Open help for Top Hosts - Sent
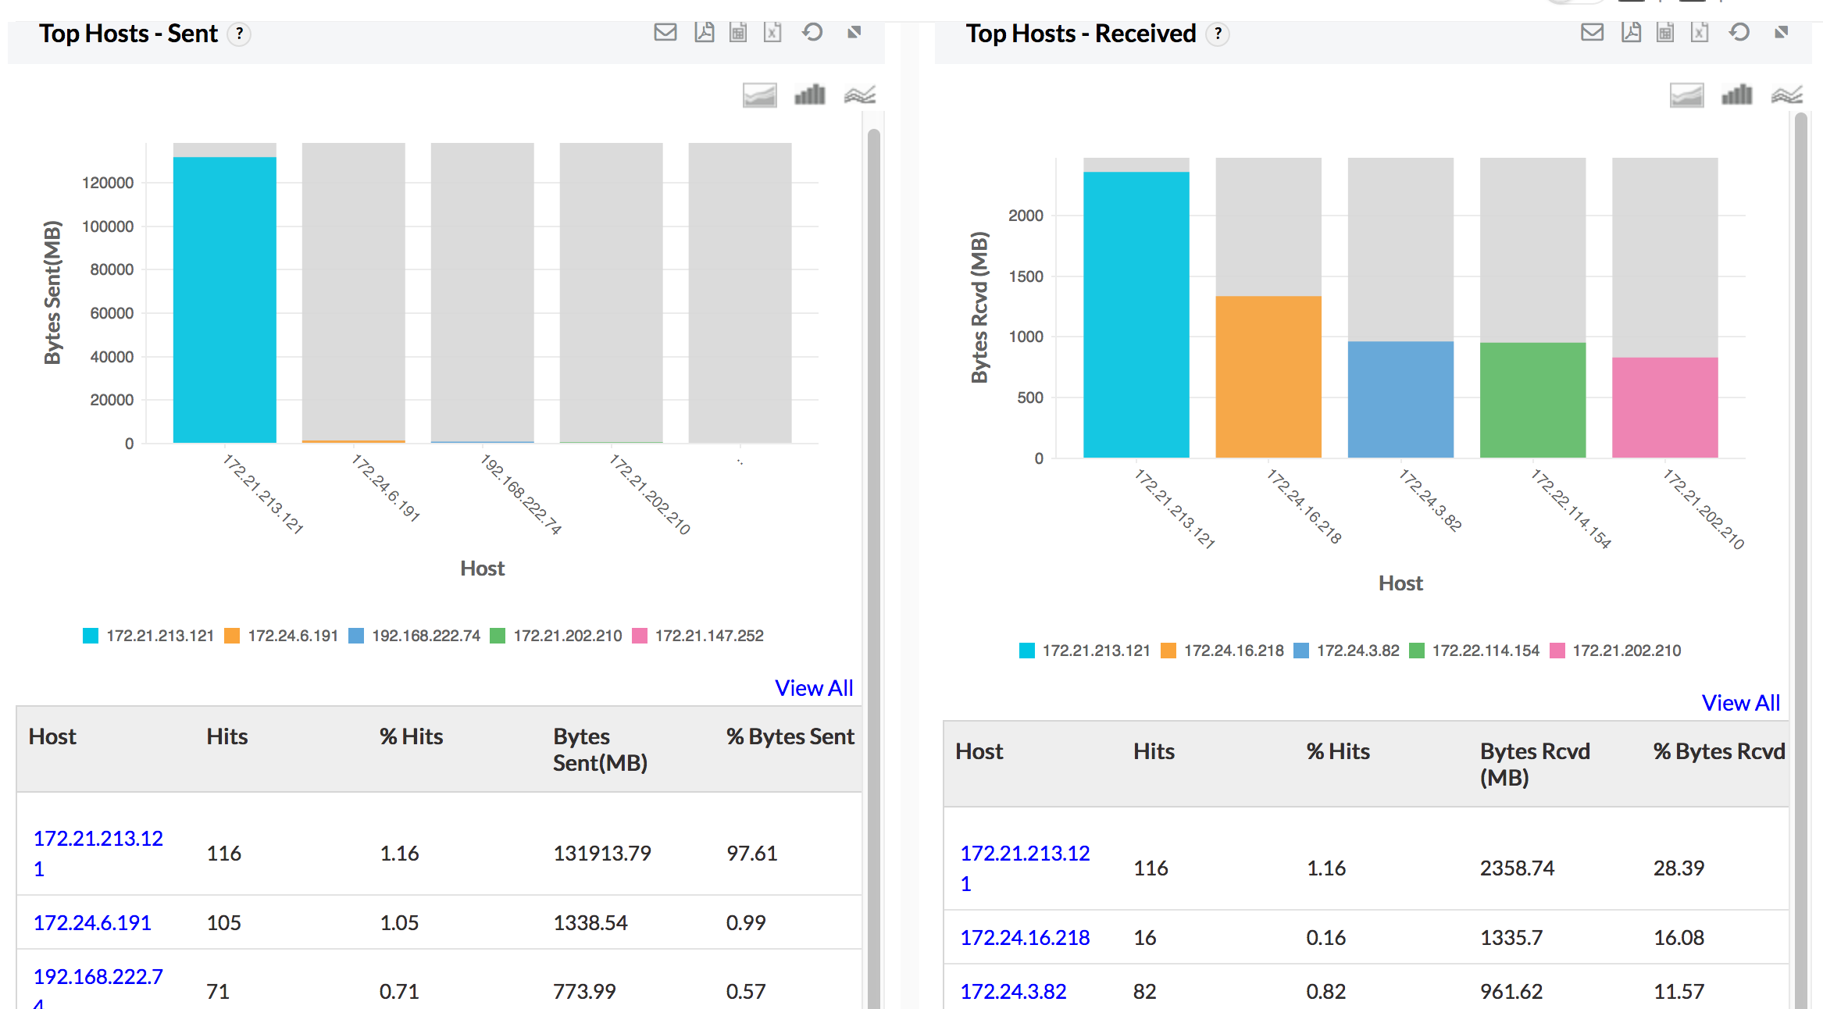The image size is (1823, 1009). point(239,34)
